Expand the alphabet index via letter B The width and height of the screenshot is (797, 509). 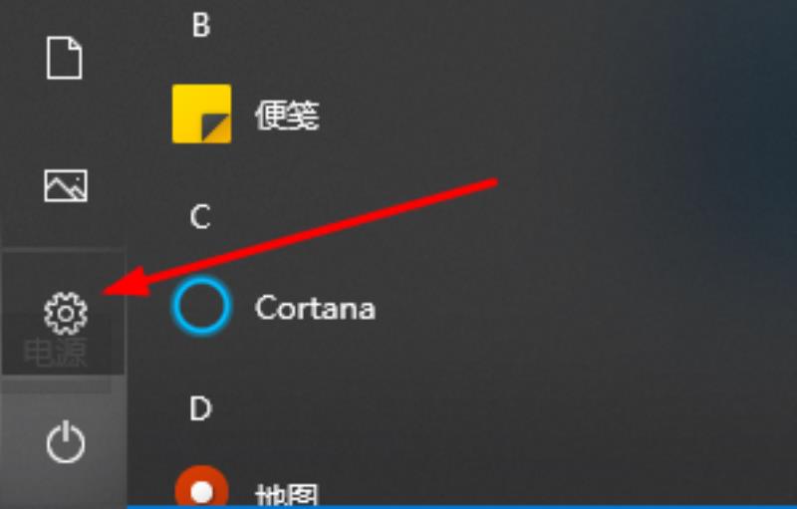(201, 24)
